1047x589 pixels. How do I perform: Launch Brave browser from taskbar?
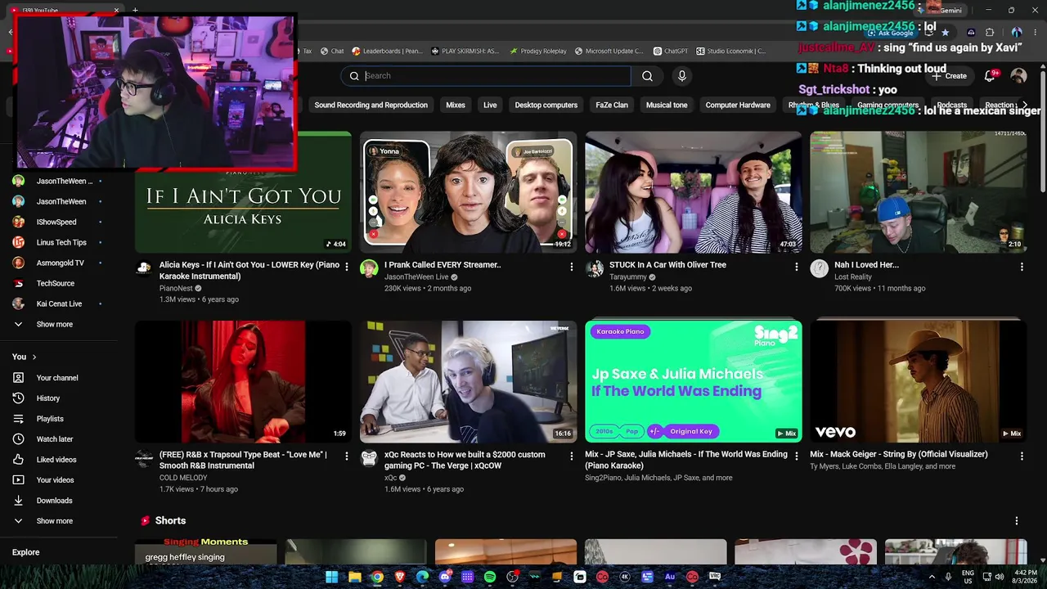(x=400, y=577)
